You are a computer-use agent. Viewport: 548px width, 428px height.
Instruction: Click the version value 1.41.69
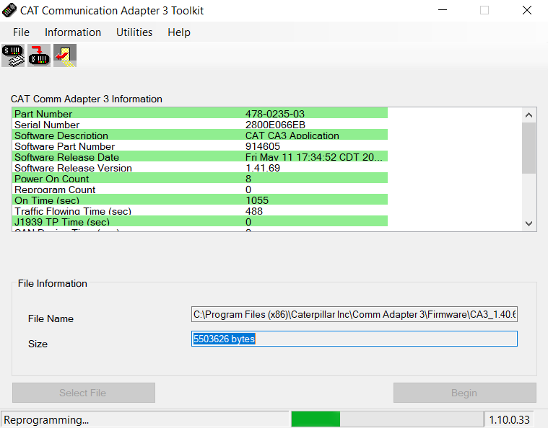pos(263,168)
